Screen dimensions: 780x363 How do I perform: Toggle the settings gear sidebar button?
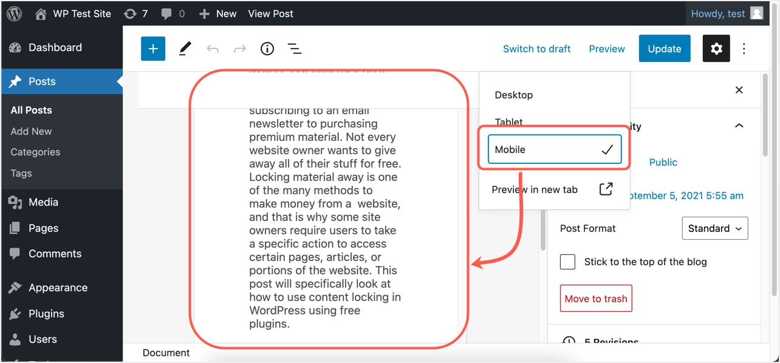716,49
